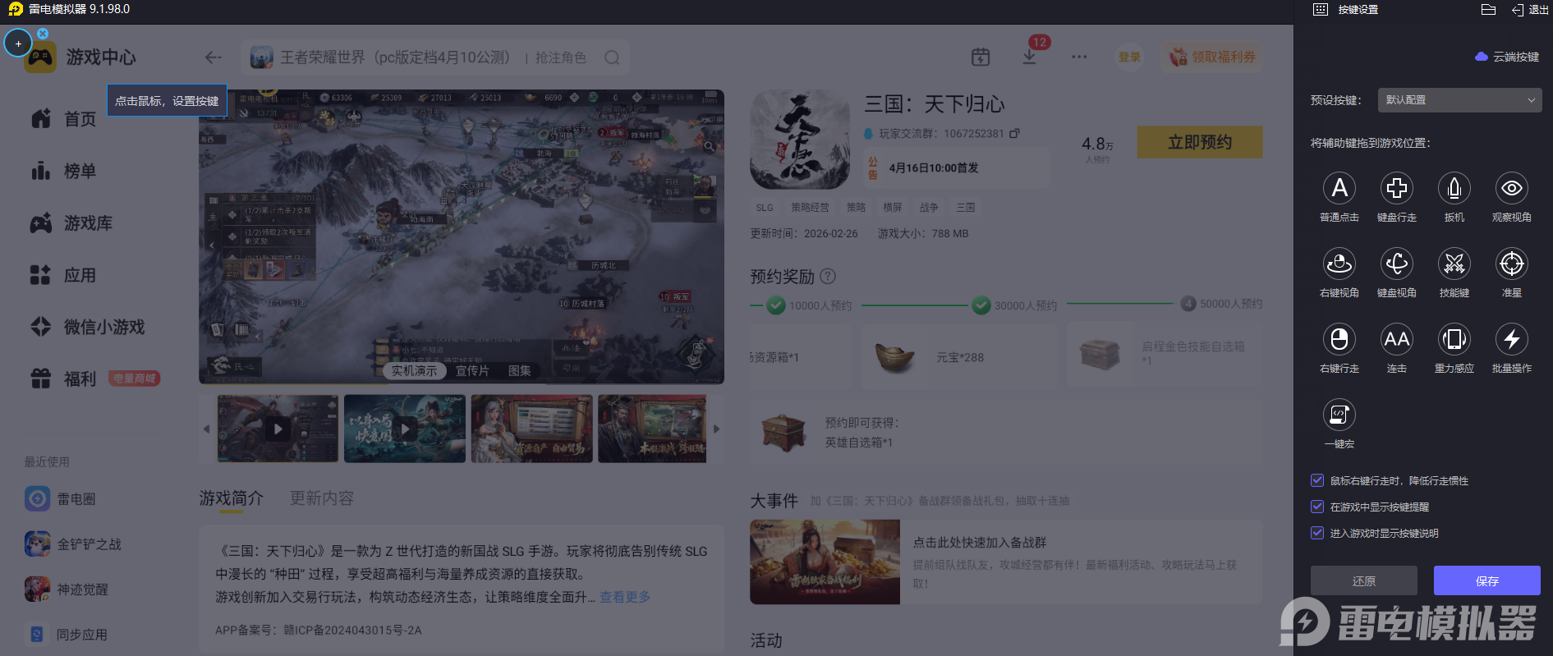The height and width of the screenshot is (656, 1553).
Task: Open the three-dots more menu
Action: coord(1079,57)
